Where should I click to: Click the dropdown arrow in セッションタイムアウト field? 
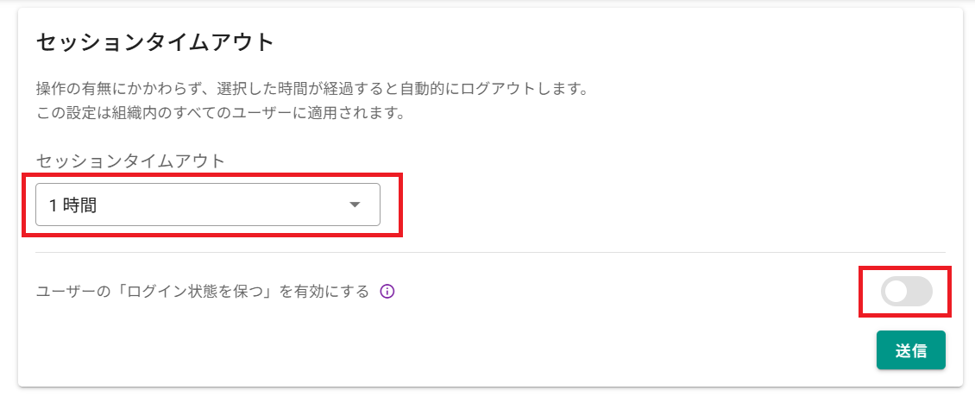pos(355,205)
